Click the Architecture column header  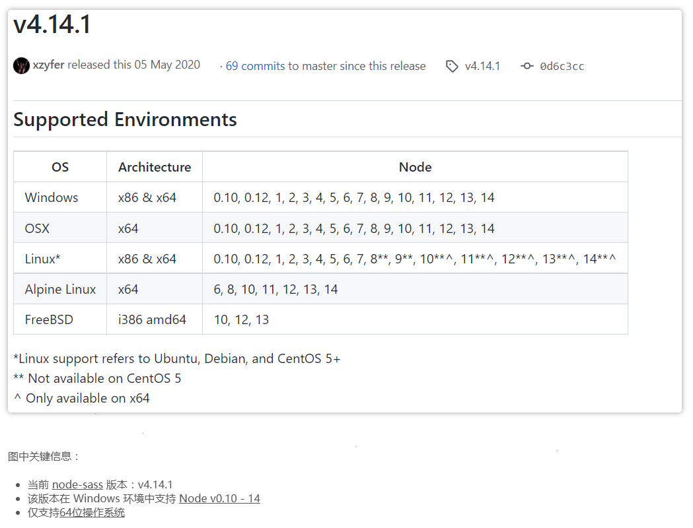coord(155,167)
